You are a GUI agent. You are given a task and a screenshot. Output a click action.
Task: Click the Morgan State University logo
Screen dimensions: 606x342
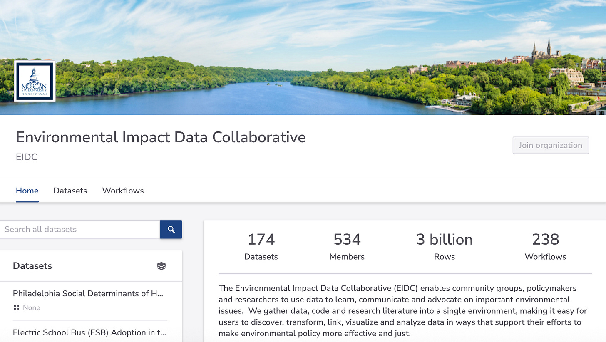35,81
